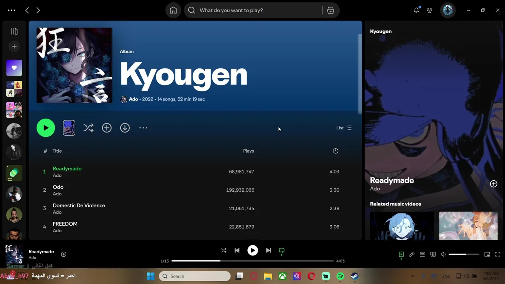Open the play queue
Image resolution: width=505 pixels, height=284 pixels.
[422, 254]
